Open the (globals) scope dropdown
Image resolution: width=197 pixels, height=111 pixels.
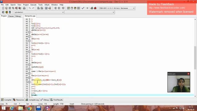click(39, 12)
